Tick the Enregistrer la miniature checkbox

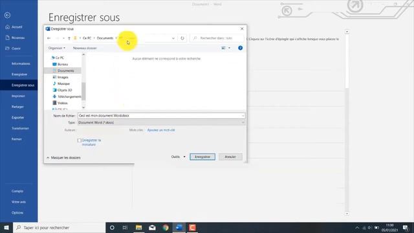(79, 140)
